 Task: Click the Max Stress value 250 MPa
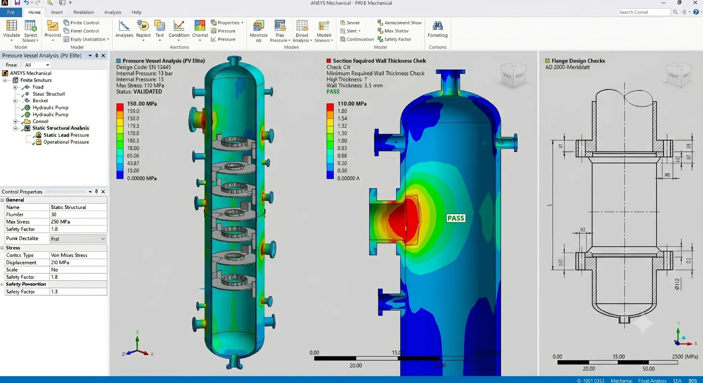[x=78, y=222]
